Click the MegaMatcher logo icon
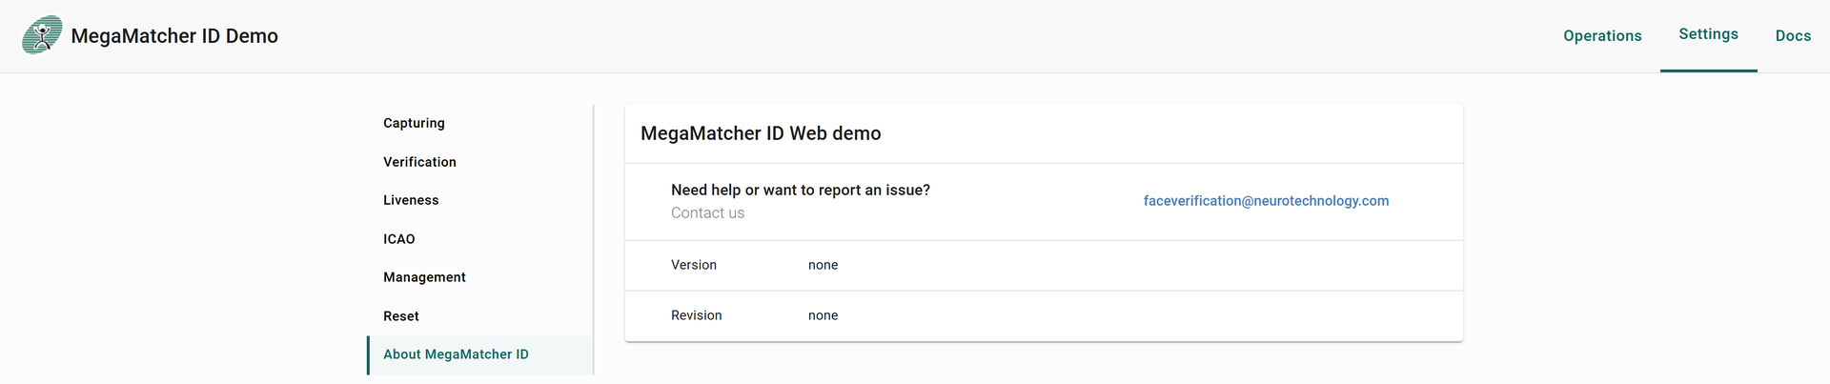This screenshot has width=1830, height=384. pos(42,35)
